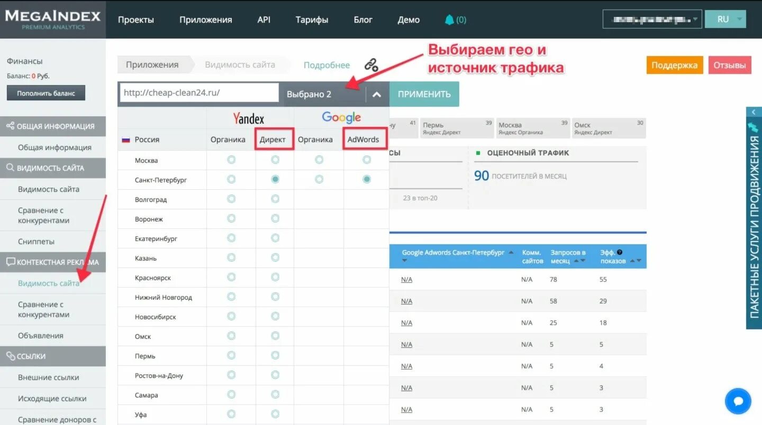Click the AdWords column header
762x425 pixels.
363,140
